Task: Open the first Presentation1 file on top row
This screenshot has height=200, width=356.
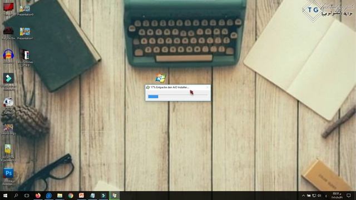Action: 25,10
